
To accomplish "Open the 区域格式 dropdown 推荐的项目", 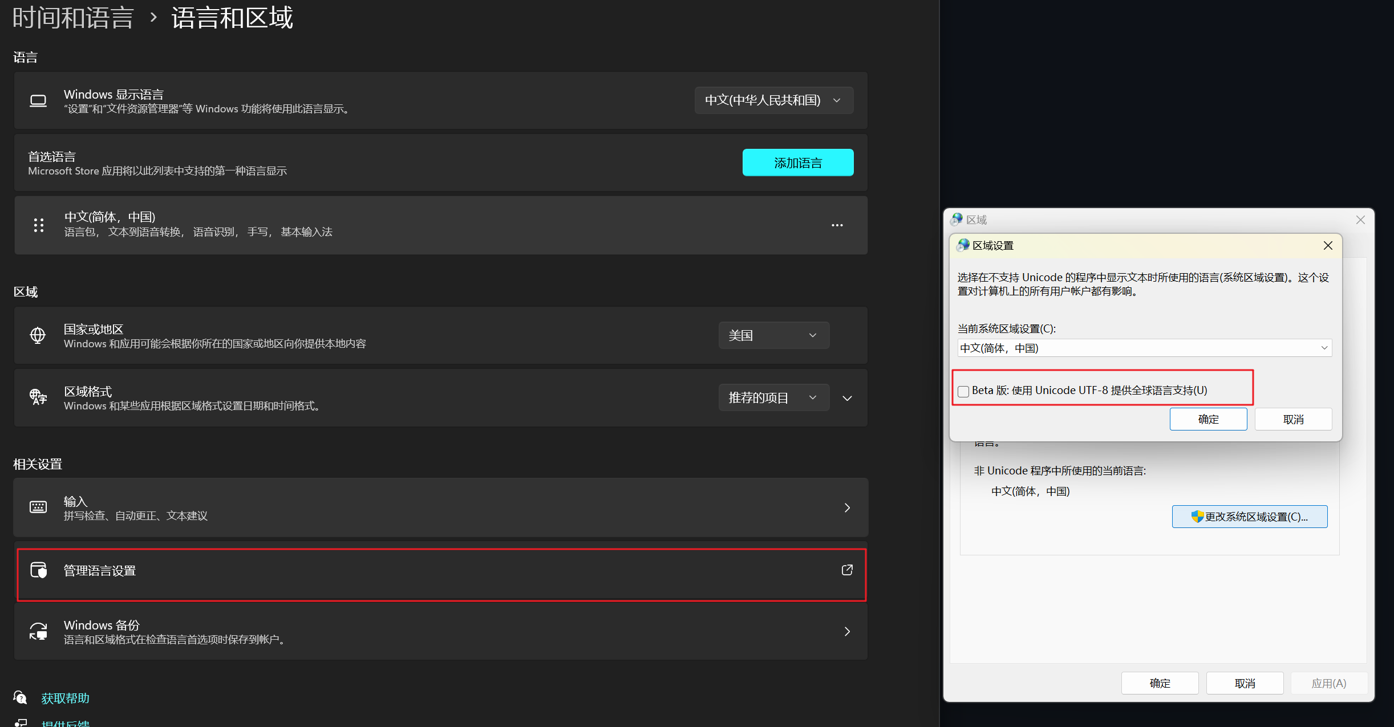I will click(x=773, y=397).
